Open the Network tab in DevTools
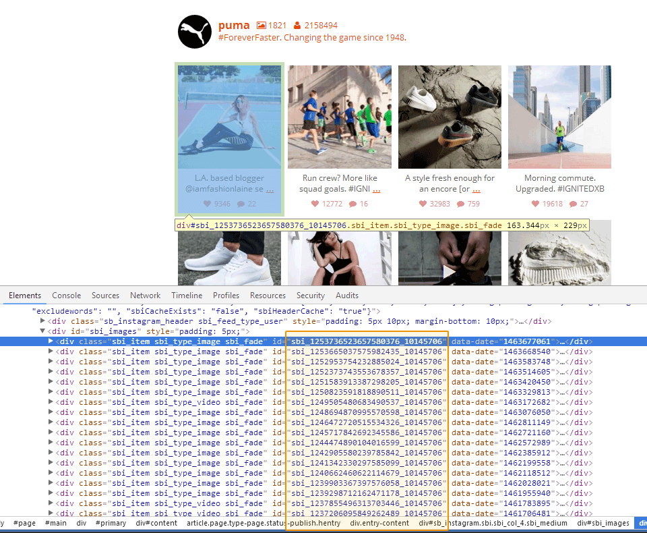This screenshot has height=533, width=647. [x=145, y=296]
